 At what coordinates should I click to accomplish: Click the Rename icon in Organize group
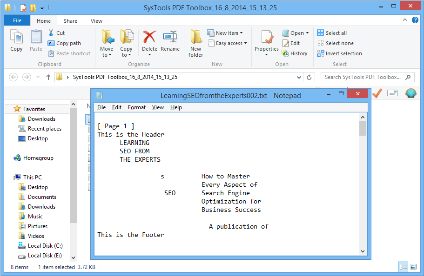coord(170,37)
